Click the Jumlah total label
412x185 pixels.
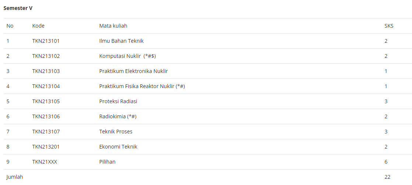click(x=15, y=177)
